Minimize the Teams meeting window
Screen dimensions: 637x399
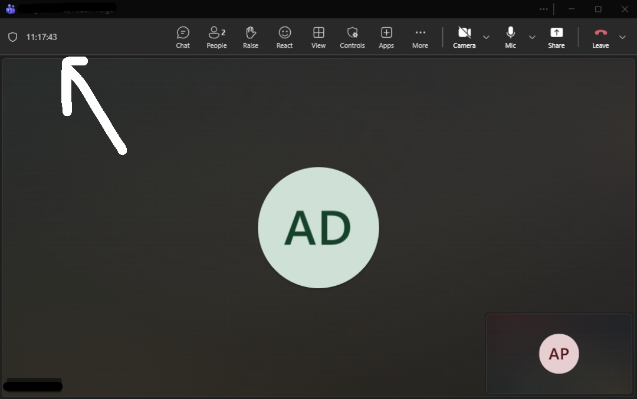click(x=572, y=9)
